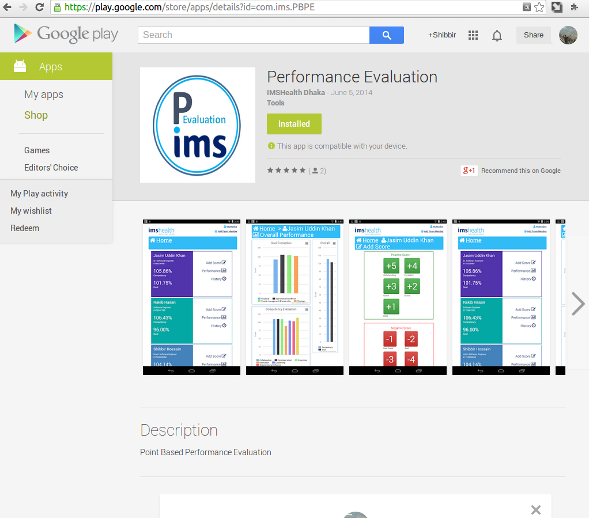Open My Play activity

[39, 194]
